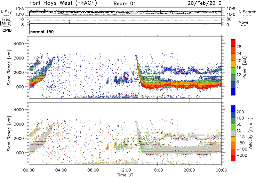The image size is (256, 177).
Task: Click the power panel 'Slant Range [km]' label
Action: click(x=9, y=67)
